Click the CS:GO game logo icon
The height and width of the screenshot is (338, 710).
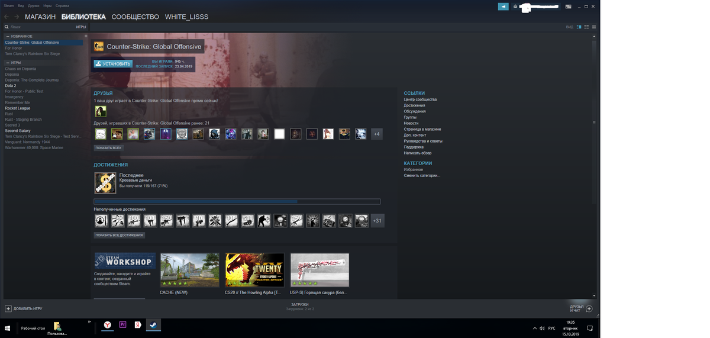coord(99,47)
